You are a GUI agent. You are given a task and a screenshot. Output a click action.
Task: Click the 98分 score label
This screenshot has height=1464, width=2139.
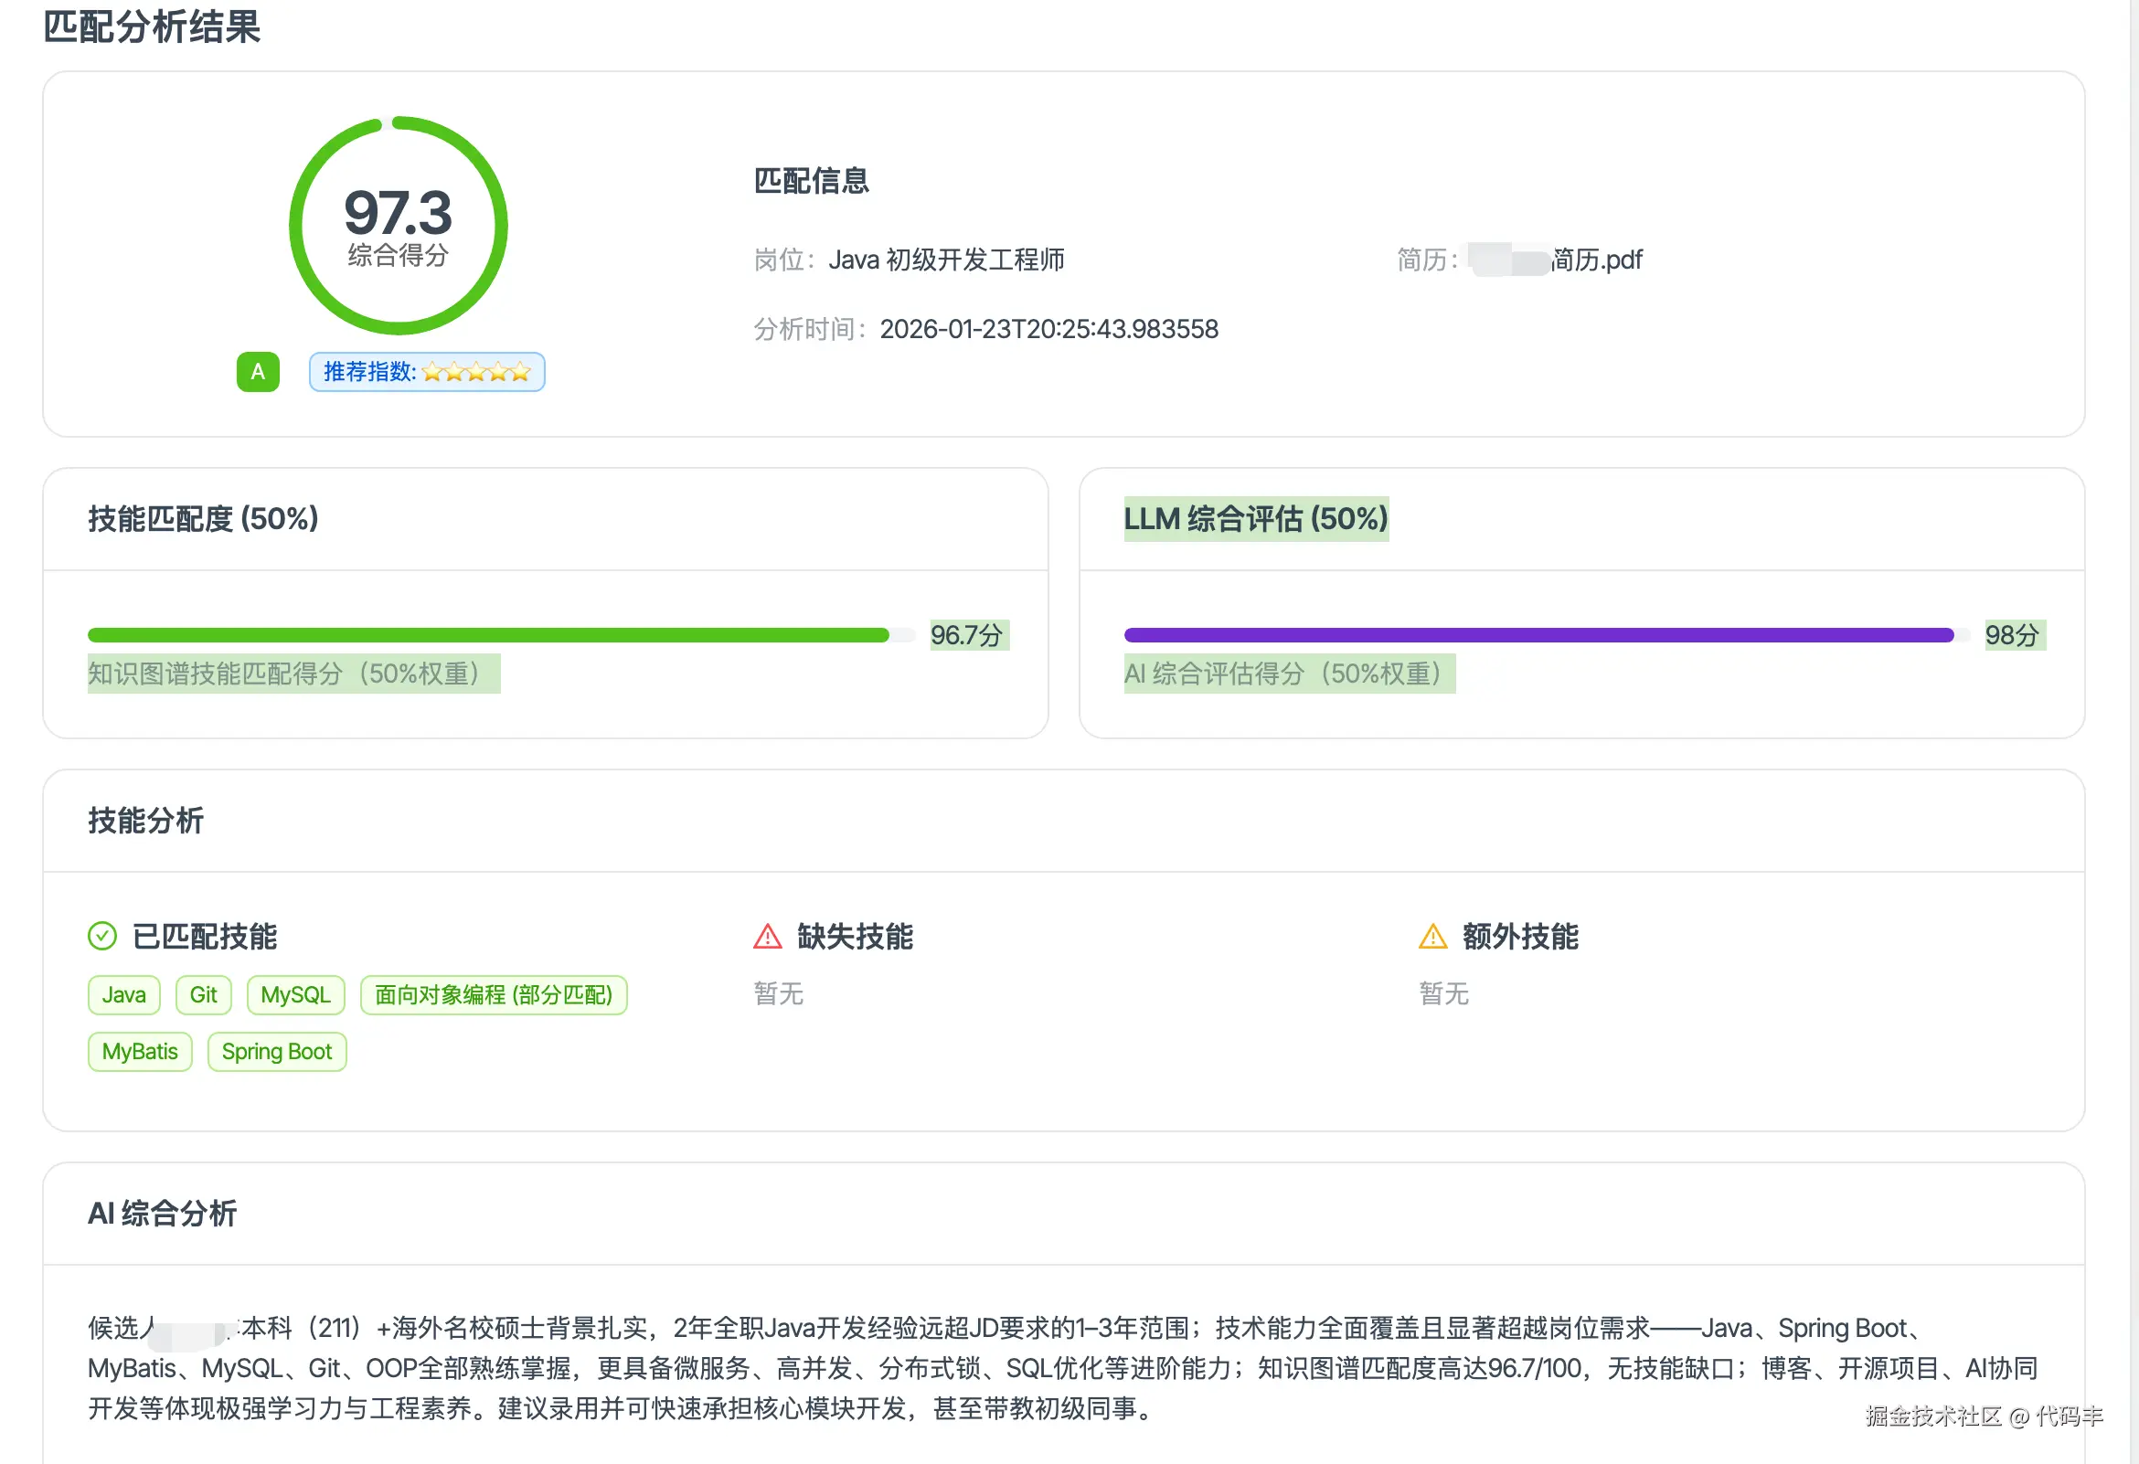coord(2012,635)
